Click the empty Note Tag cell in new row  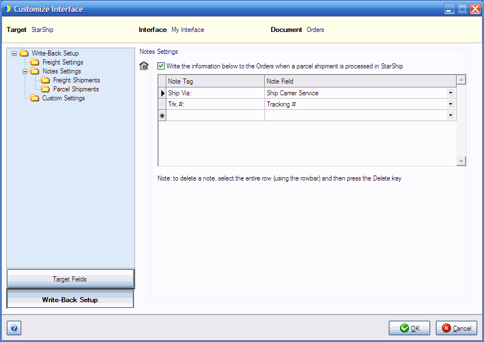(215, 115)
